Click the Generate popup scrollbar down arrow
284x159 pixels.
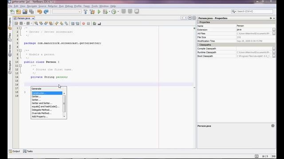coord(64,117)
